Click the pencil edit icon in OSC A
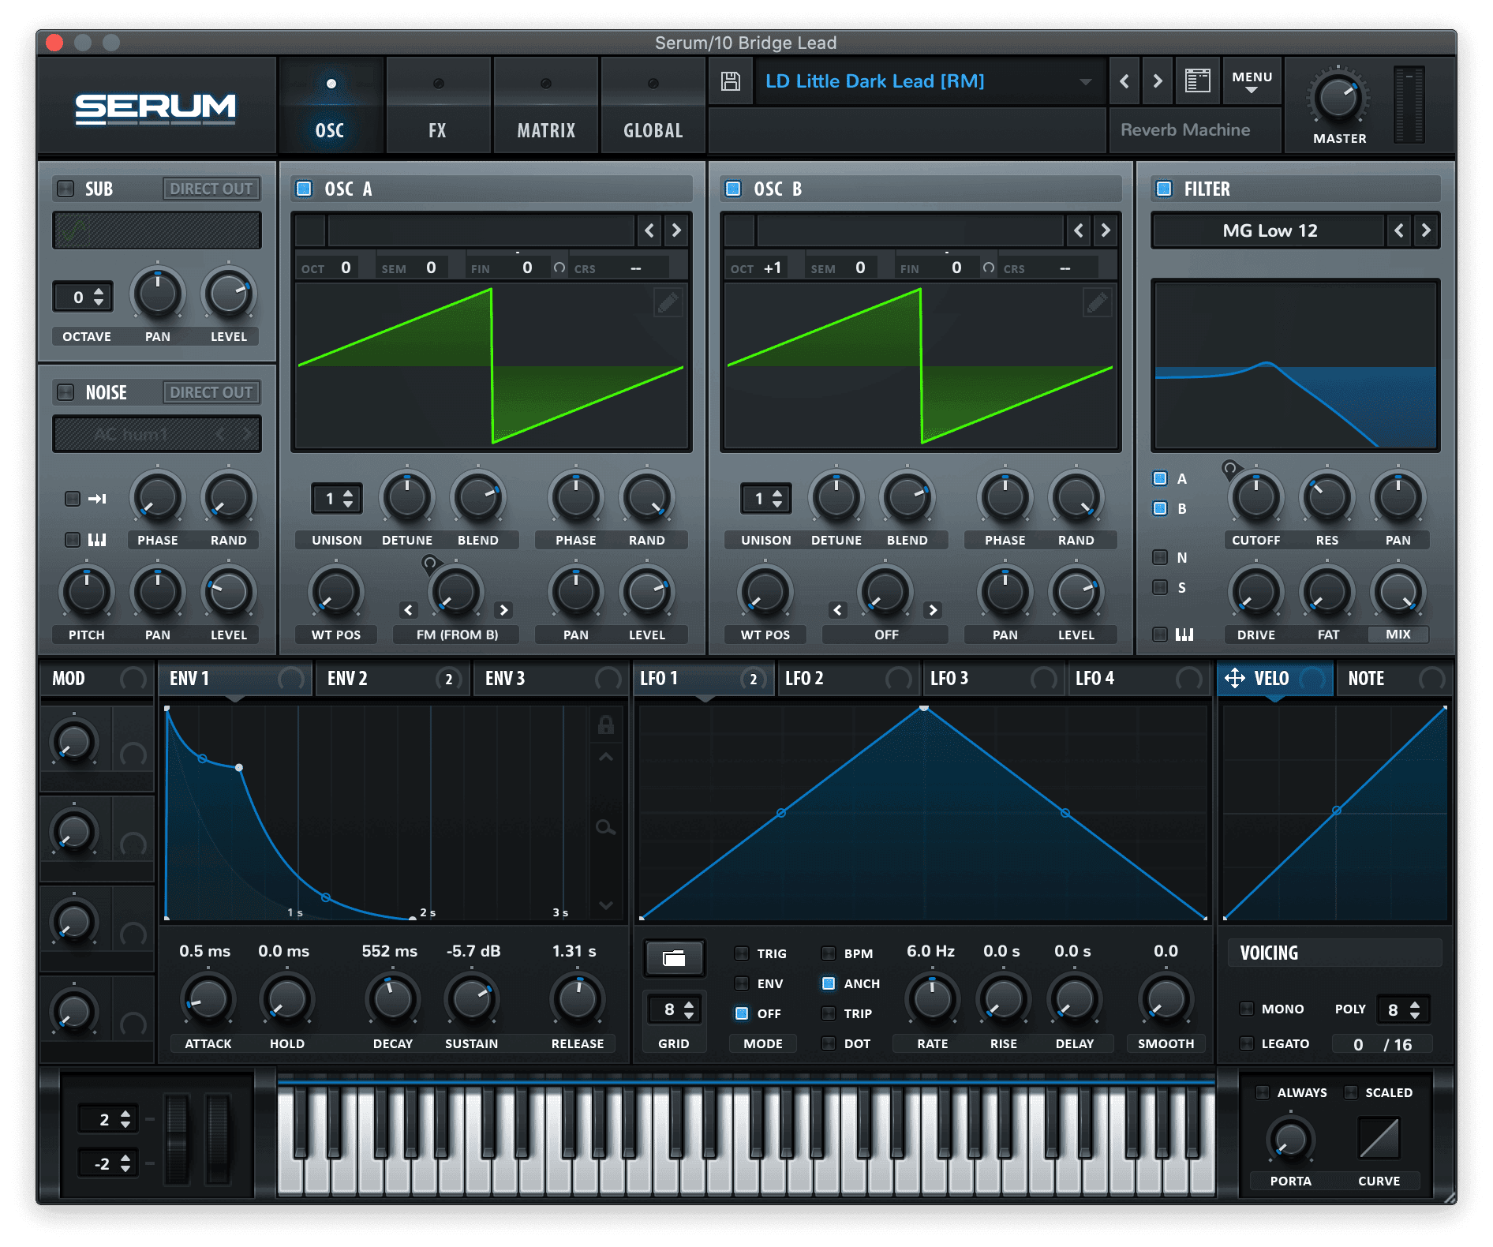Screen dimensions: 1493x1247 coord(668,302)
